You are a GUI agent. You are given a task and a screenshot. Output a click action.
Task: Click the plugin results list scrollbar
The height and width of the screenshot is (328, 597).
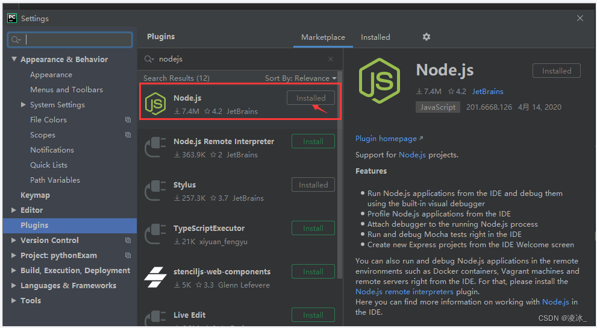[x=340, y=175]
